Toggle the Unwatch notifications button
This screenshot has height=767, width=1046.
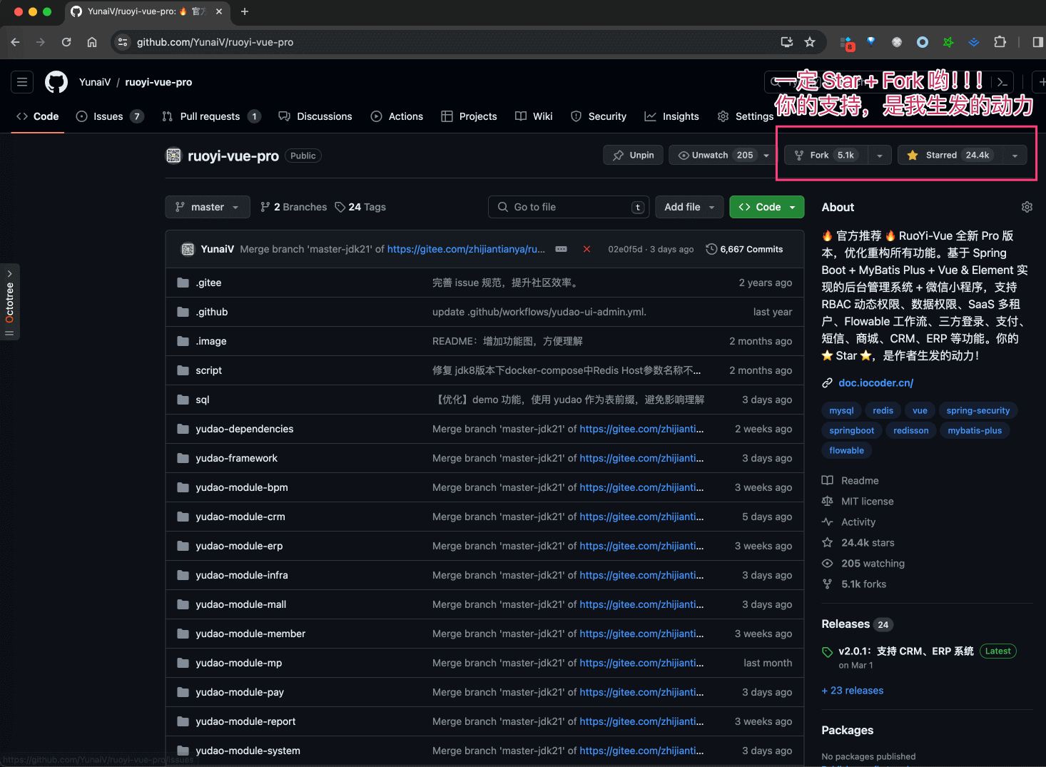(x=715, y=155)
